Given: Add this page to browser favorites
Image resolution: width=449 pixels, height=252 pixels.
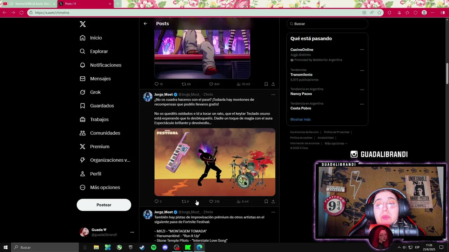Looking at the screenshot, I should point(379,13).
